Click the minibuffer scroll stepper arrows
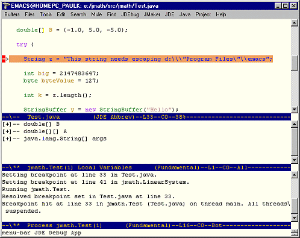 tap(295, 233)
